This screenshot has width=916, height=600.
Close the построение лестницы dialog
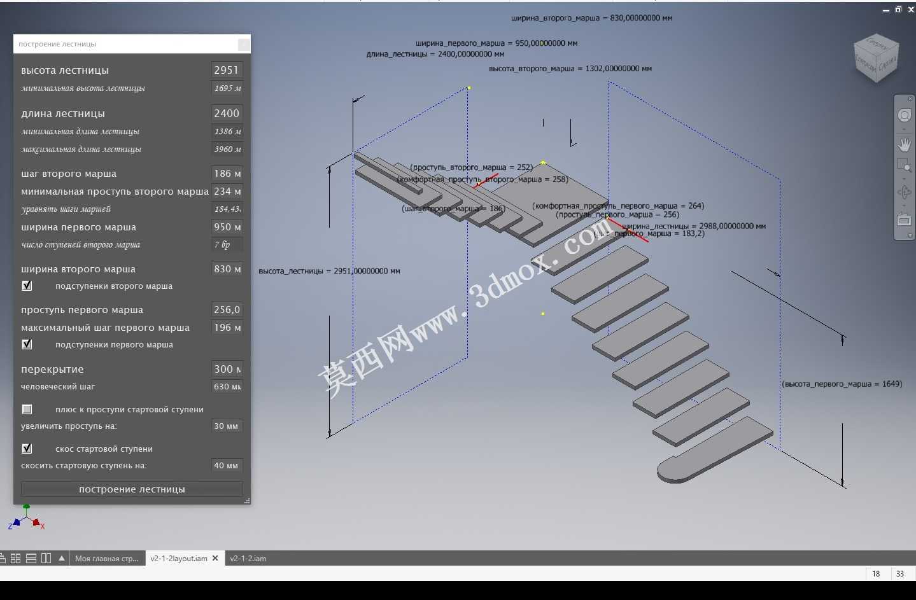(x=244, y=44)
